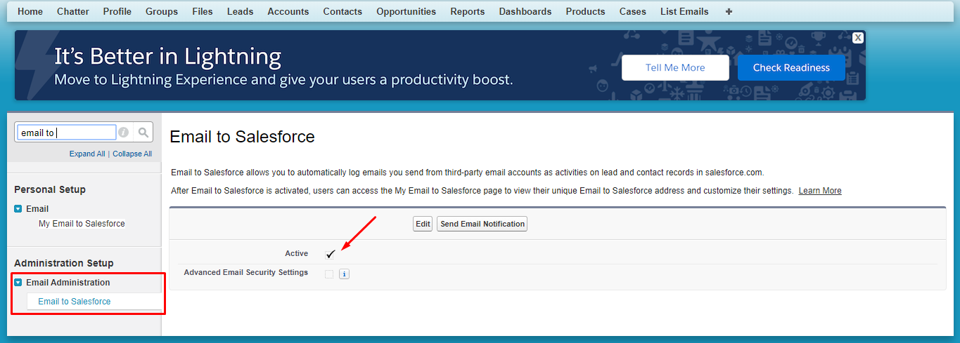Click the Active field label
Screen dimensions: 960x343
pyautogui.click(x=296, y=254)
